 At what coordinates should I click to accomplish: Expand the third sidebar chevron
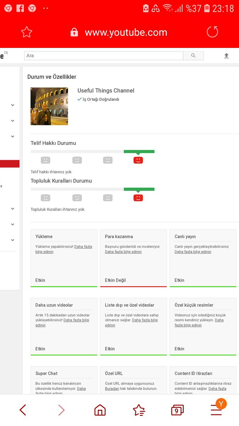tap(13, 136)
